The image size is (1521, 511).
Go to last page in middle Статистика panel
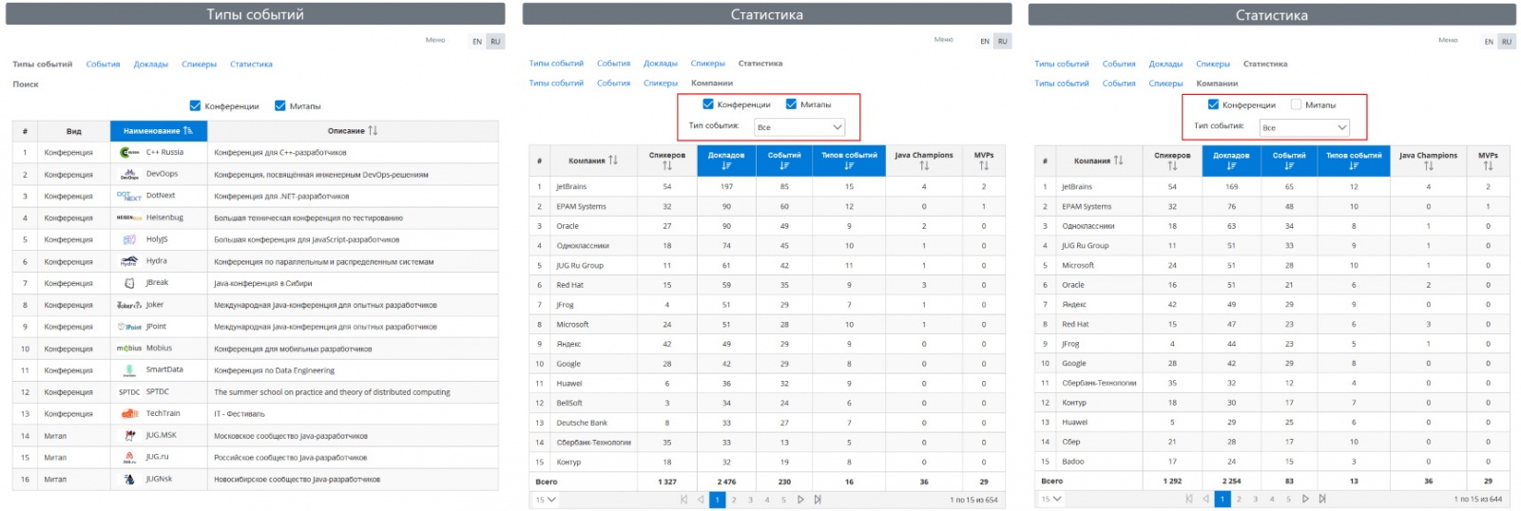click(818, 500)
